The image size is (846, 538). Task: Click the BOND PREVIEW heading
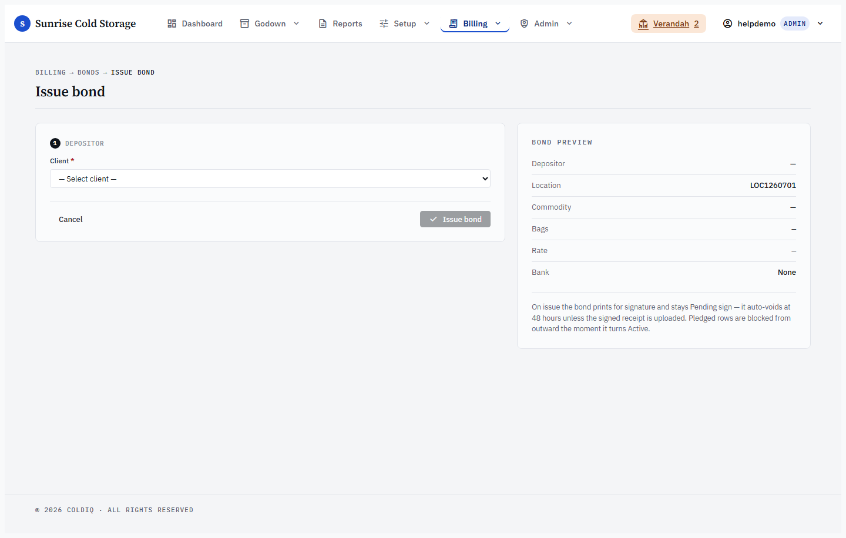tap(562, 142)
